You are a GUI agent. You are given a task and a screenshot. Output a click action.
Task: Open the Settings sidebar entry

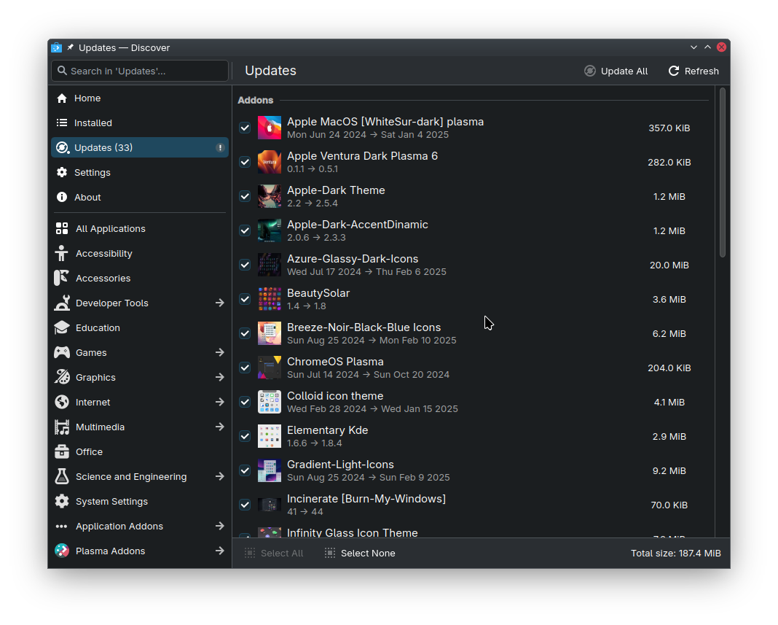(139, 172)
